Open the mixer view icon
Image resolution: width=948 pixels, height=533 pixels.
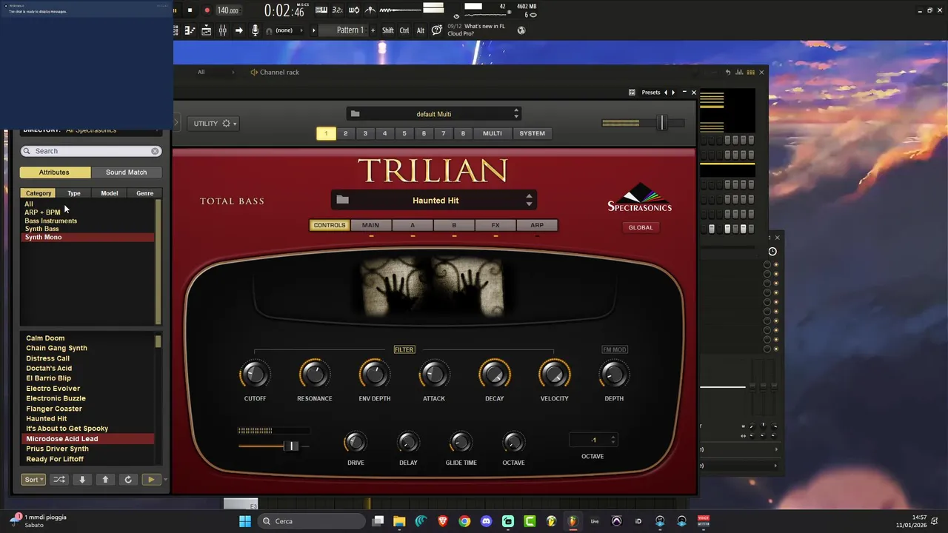point(222,30)
